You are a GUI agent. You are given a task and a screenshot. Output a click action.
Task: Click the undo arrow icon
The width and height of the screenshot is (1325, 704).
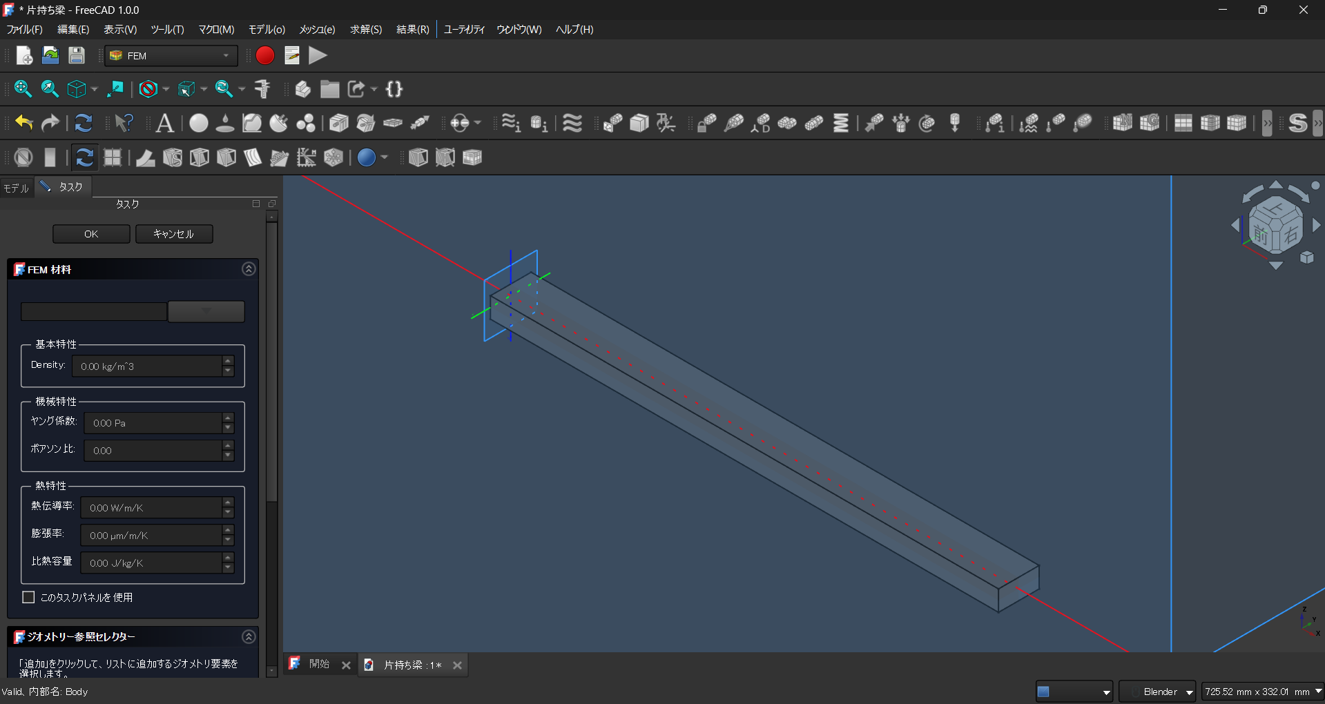pos(24,123)
